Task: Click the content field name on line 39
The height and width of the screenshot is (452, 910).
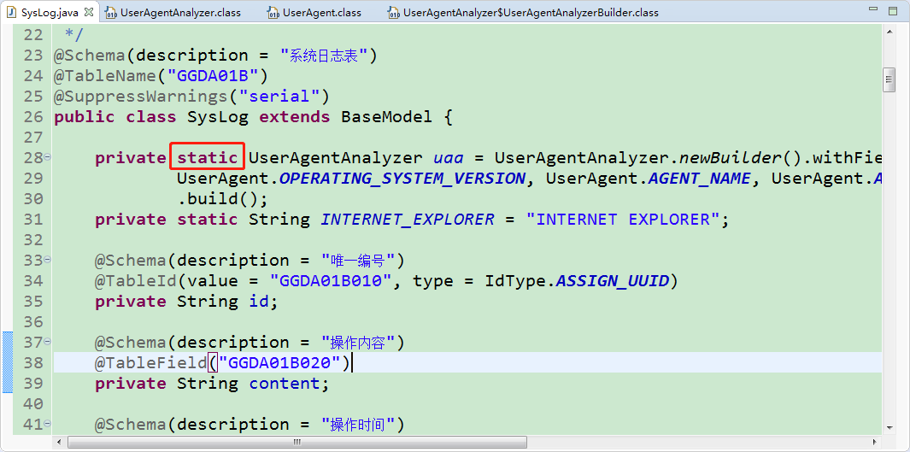Action: coord(284,383)
